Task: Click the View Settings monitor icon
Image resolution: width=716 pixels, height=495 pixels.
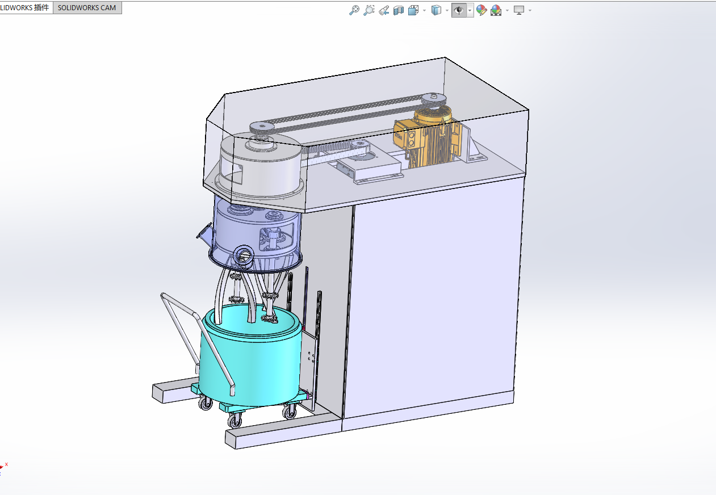Action: [x=518, y=10]
